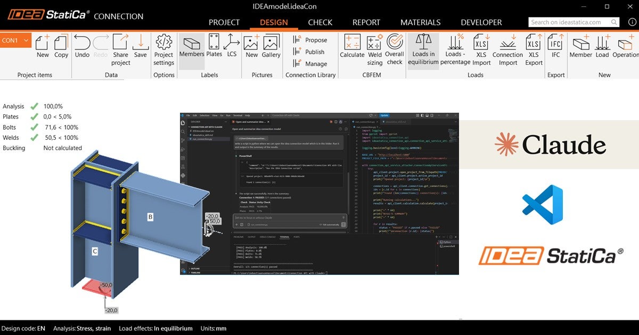This screenshot has height=335, width=639.
Task: Add a new Member
Action: click(x=580, y=46)
